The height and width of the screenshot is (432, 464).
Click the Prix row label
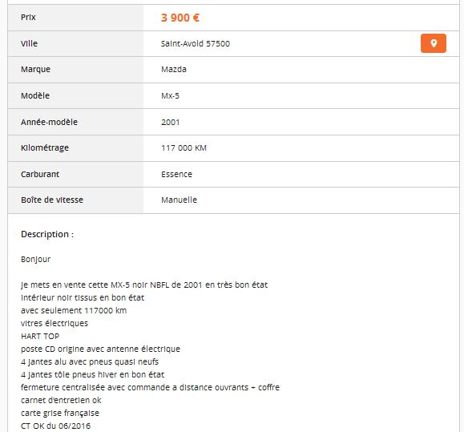[x=28, y=17]
